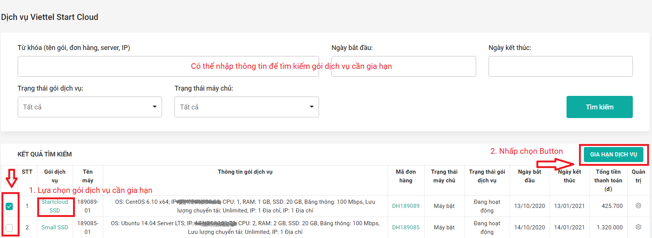Focus the keyword search input field
Screen dimensions: 652x238
click(x=168, y=66)
